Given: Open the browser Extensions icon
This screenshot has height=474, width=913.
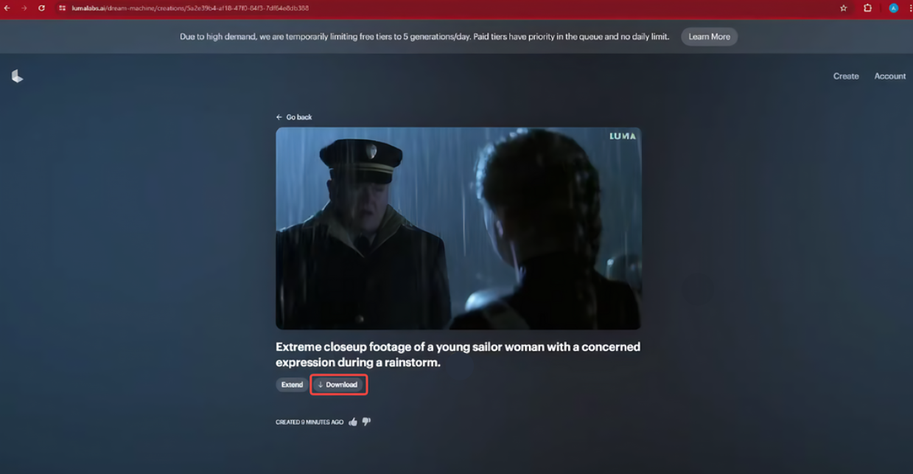Looking at the screenshot, I should point(867,9).
